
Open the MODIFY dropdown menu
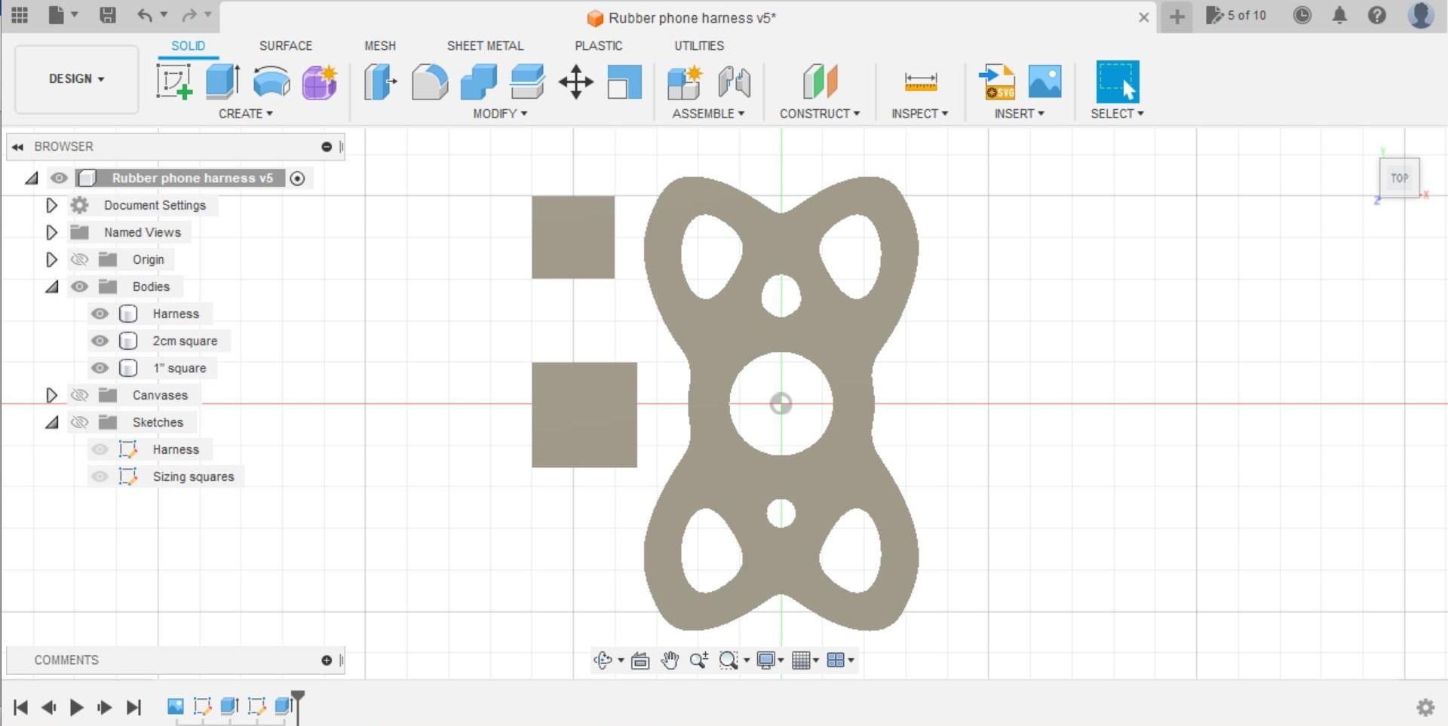pos(500,113)
